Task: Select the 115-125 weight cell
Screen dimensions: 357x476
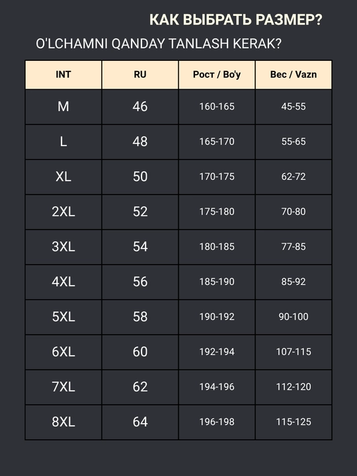Action: point(294,422)
